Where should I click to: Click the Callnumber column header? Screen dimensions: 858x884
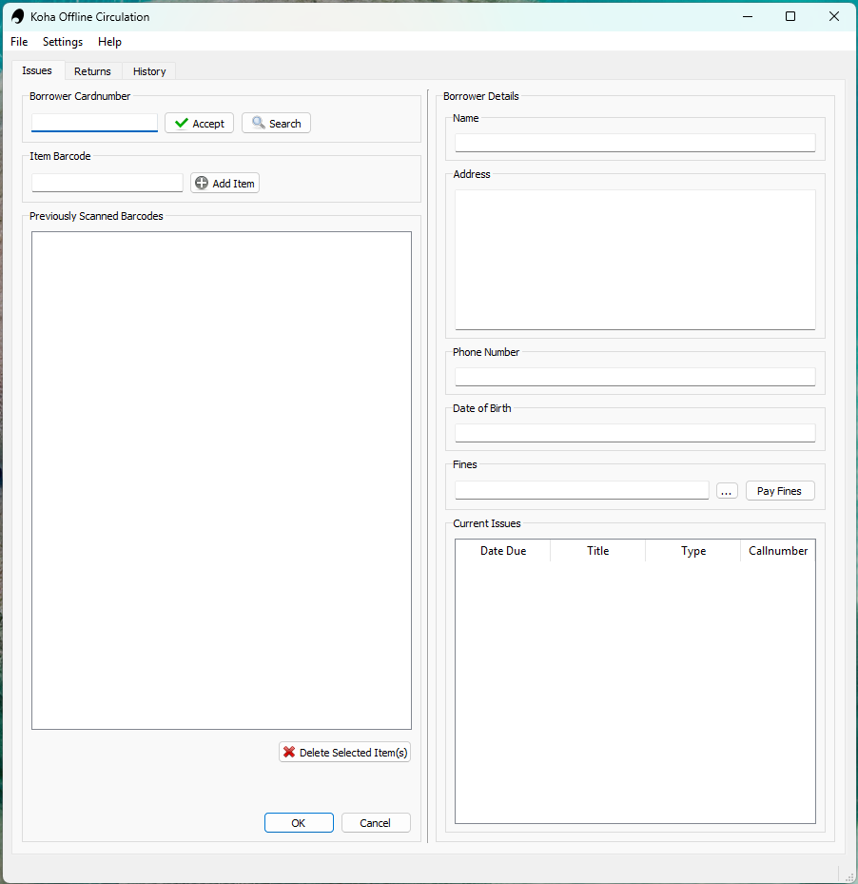click(x=777, y=551)
